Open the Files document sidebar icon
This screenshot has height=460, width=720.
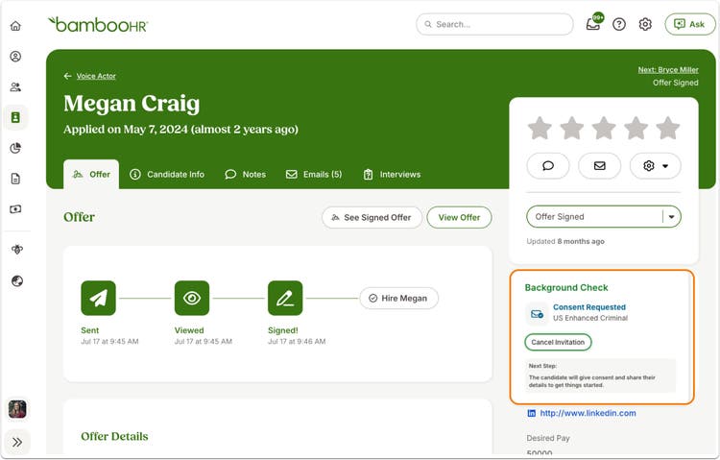[x=15, y=179]
